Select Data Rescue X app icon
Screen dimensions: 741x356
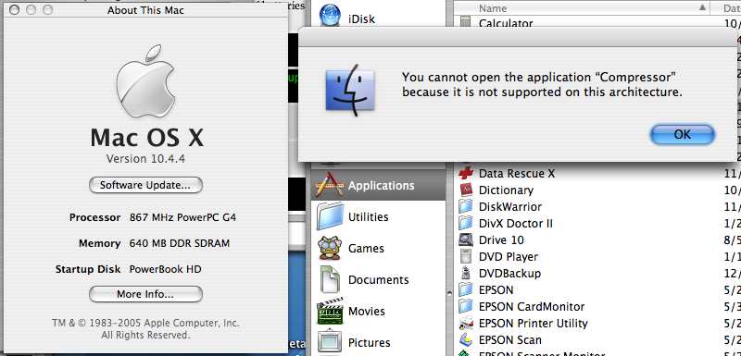click(466, 173)
